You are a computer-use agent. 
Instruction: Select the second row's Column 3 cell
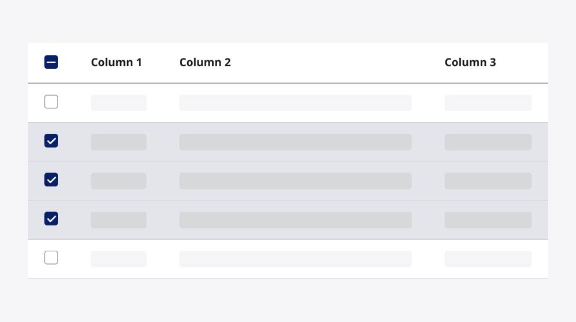coord(488,142)
